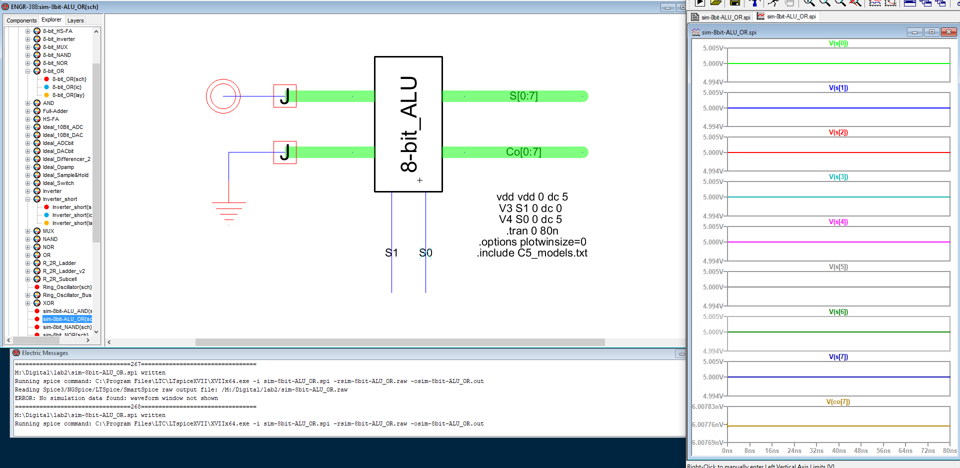Select Ideal_Sample&Hold in Explorer tree

click(65, 175)
